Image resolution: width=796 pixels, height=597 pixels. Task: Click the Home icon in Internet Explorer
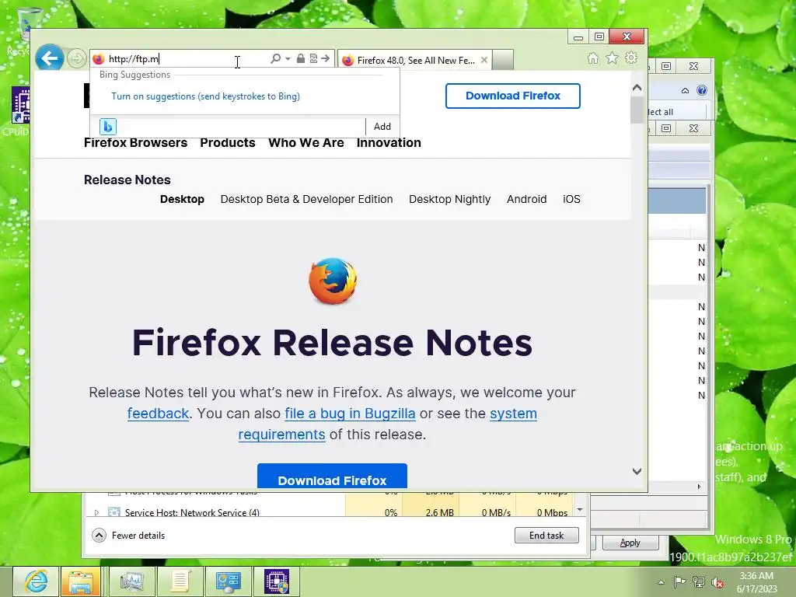[593, 58]
